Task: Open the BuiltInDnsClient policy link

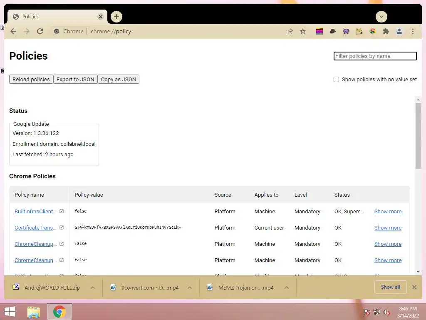Action: [x=35, y=211]
